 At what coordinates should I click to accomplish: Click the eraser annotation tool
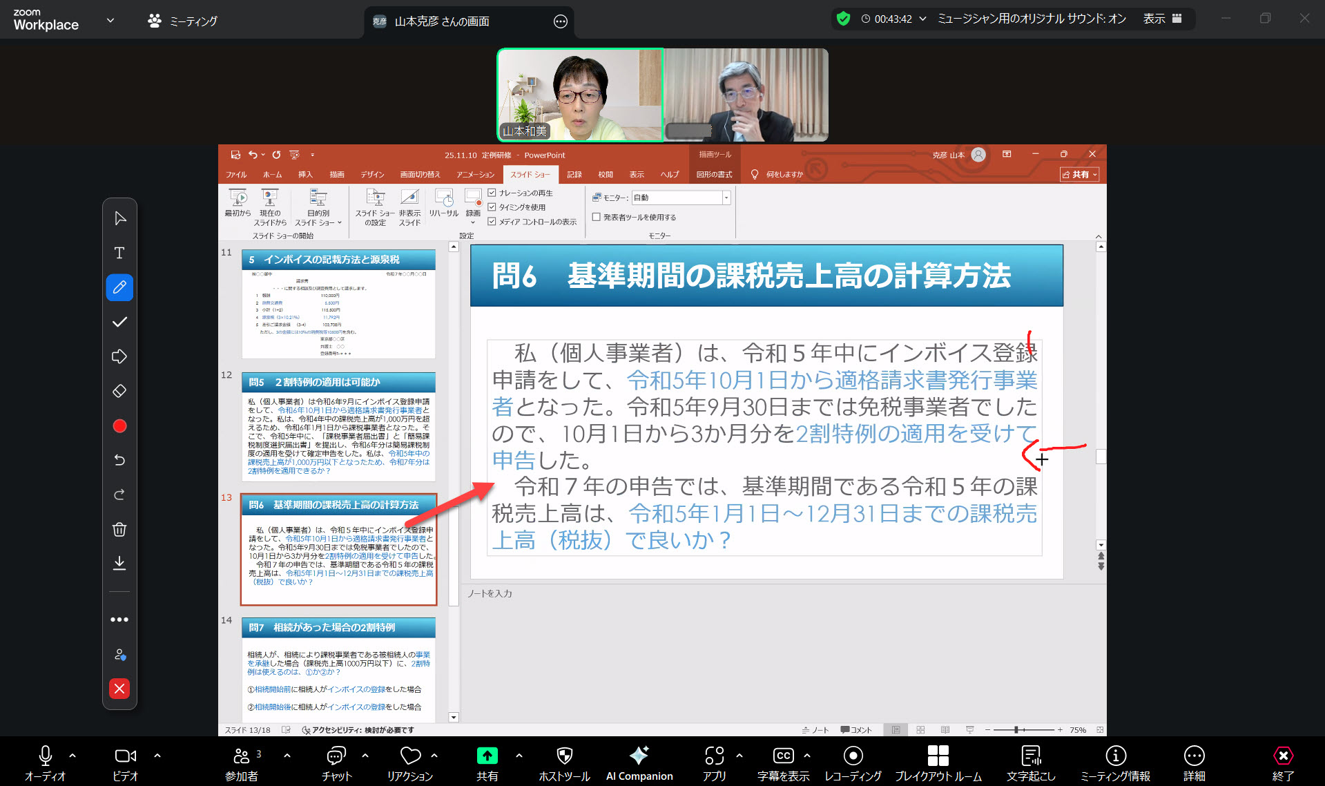point(119,391)
